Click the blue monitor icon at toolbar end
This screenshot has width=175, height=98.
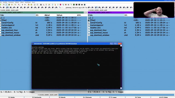click(x=84, y=5)
